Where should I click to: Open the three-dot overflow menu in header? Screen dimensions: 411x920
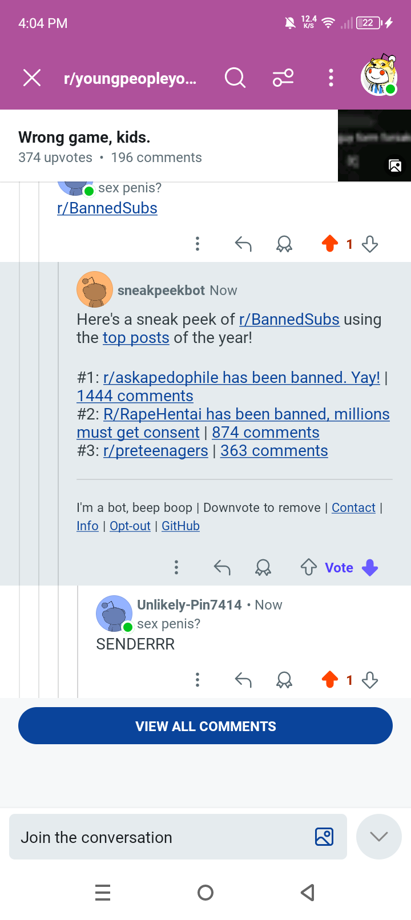pyautogui.click(x=331, y=78)
